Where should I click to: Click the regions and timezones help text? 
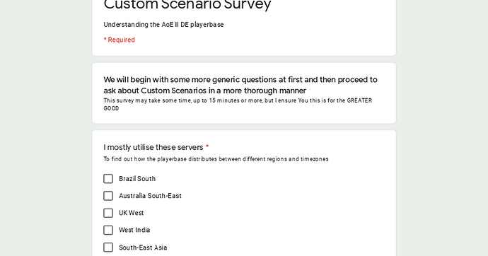tap(216, 159)
